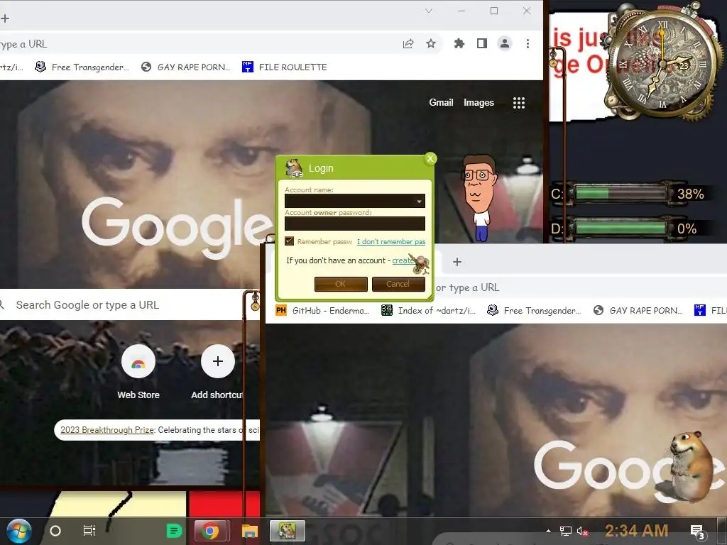Open Chrome three-dot menu in top window
The width and height of the screenshot is (727, 545).
528,43
